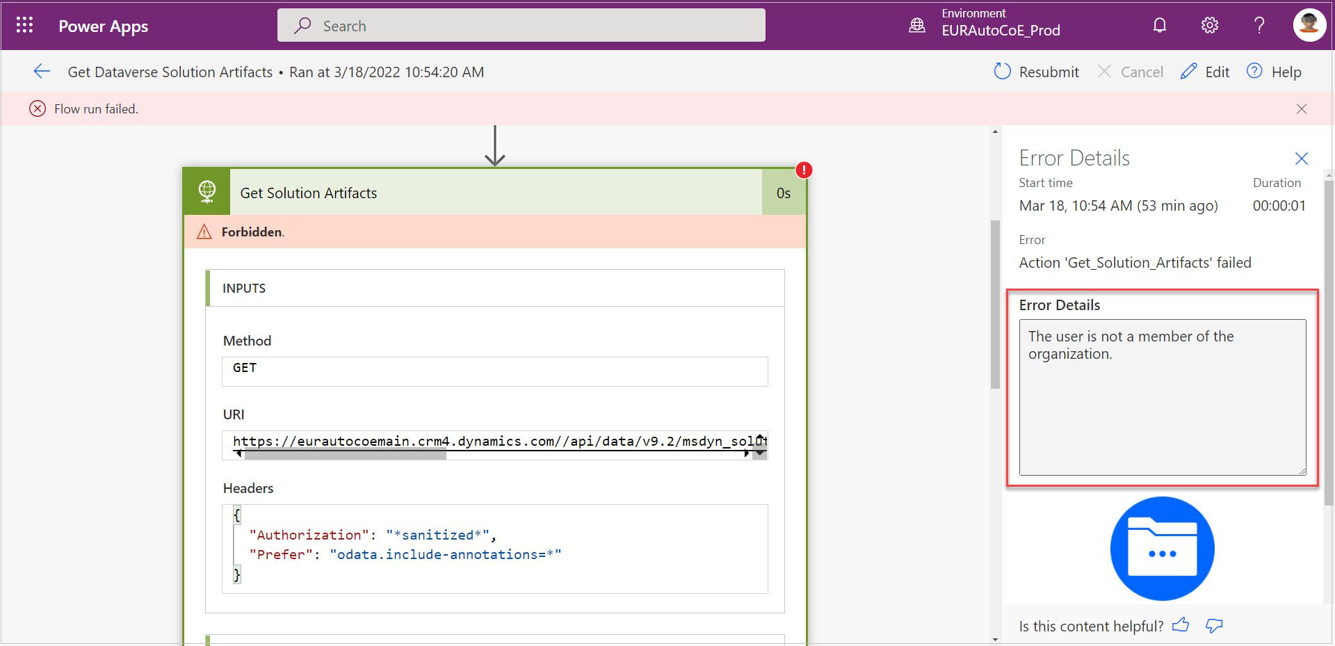Click the Authorization header line
The image size is (1335, 646).
pos(372,535)
